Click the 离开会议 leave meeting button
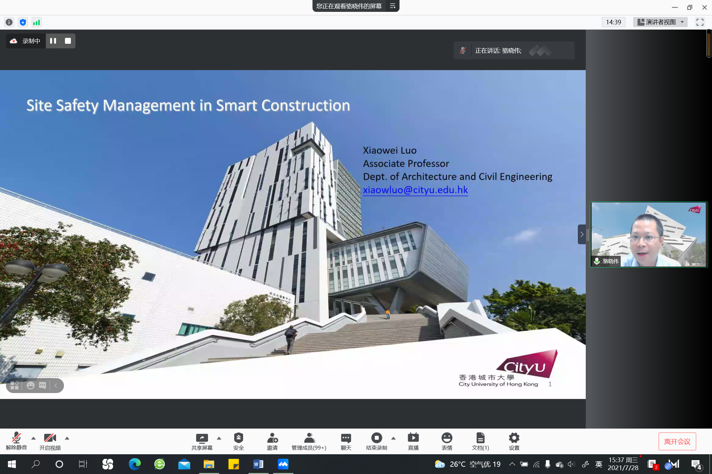 coord(677,441)
